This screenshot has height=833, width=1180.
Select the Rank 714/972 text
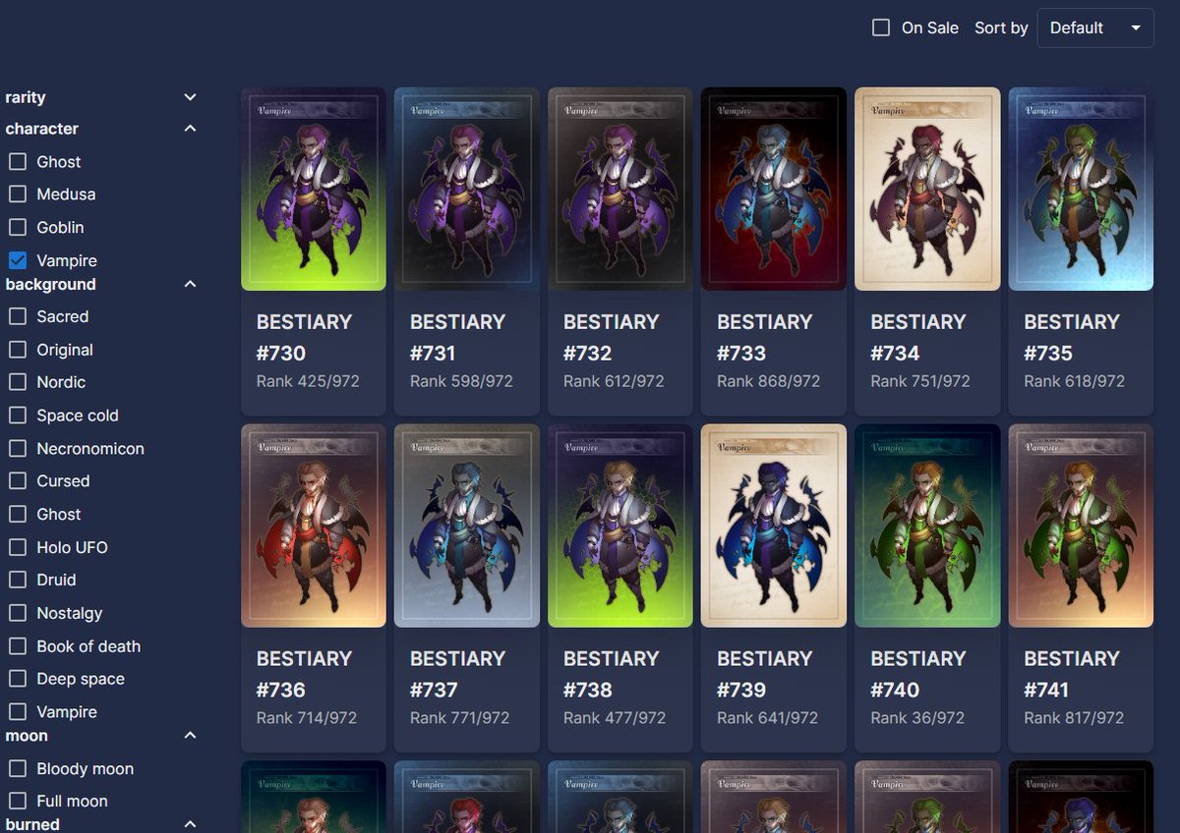point(307,718)
